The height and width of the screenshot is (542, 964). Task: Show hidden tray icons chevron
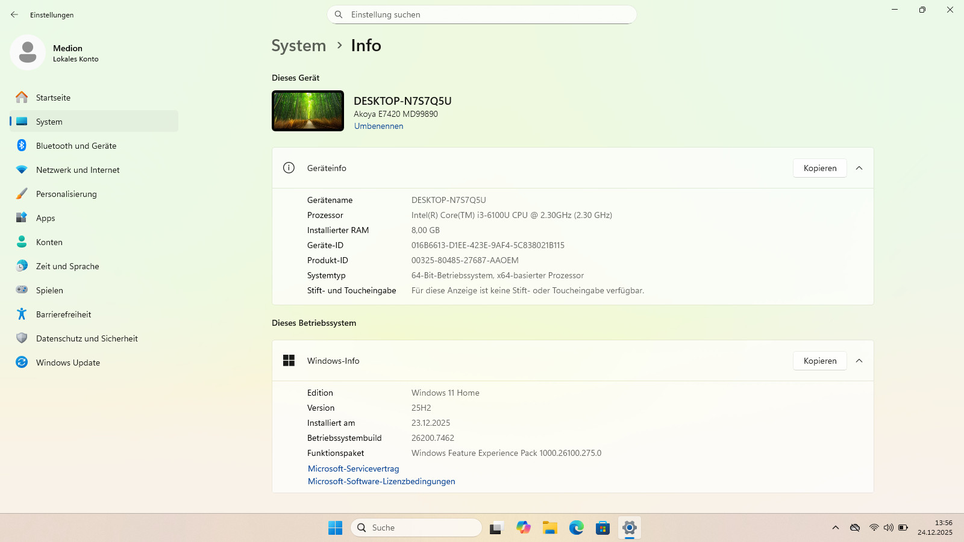[x=836, y=528]
